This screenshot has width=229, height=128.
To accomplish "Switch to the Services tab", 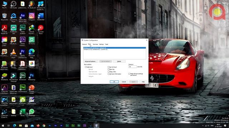I will pos(96,44).
